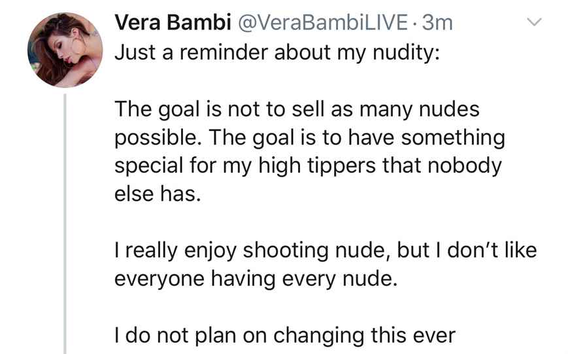Tap the line "I do not plan on changing"
This screenshot has width=568, height=354.
coord(284,336)
